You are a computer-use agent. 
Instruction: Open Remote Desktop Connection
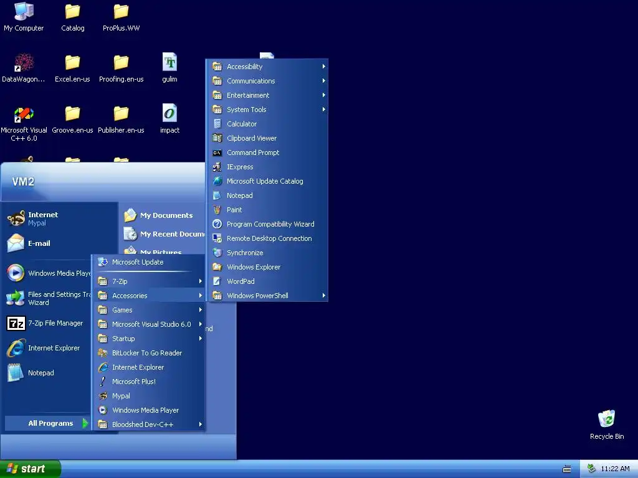tap(267, 238)
